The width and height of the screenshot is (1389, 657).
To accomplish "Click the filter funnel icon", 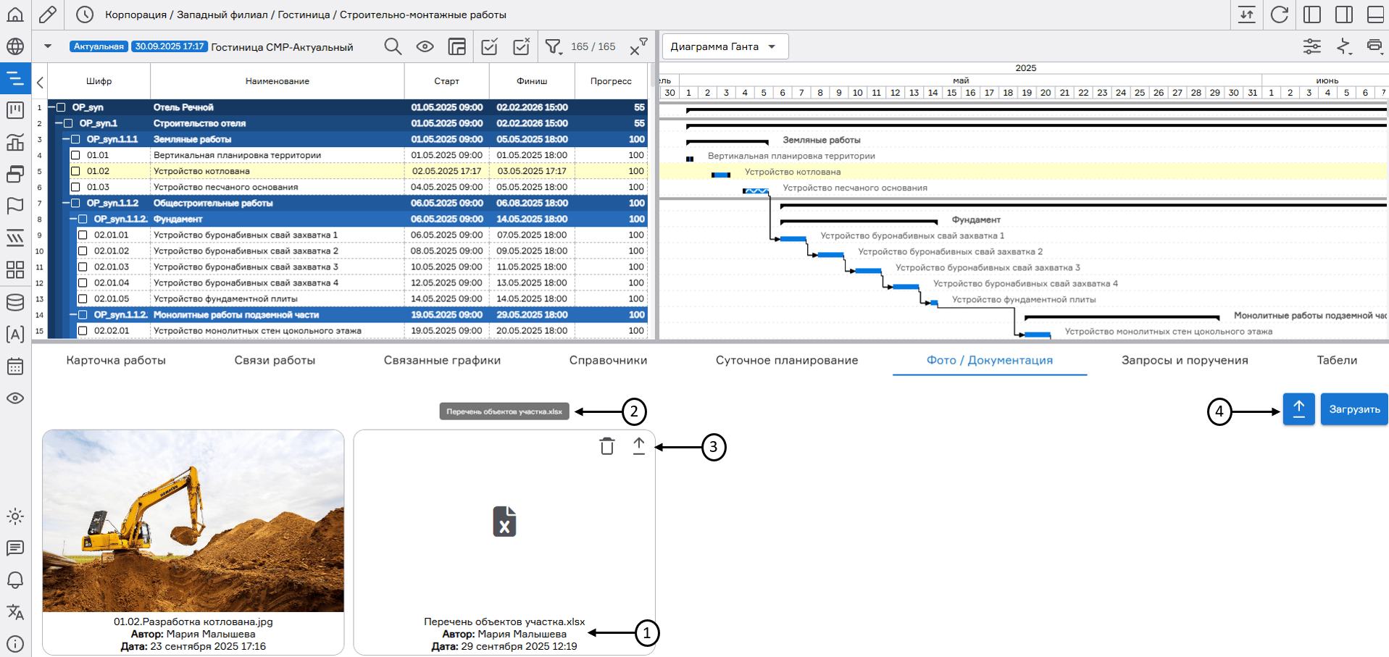I will [x=553, y=47].
